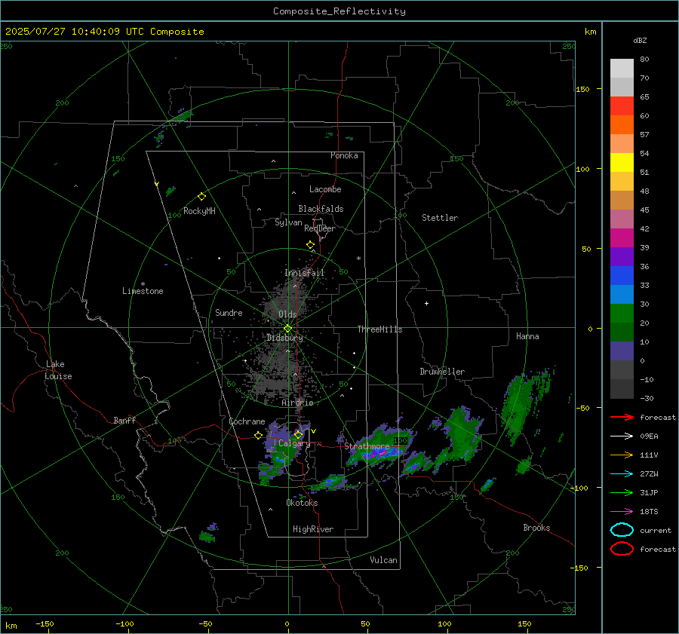Click the HighRiver city label
The height and width of the screenshot is (634, 679).
[x=313, y=529]
